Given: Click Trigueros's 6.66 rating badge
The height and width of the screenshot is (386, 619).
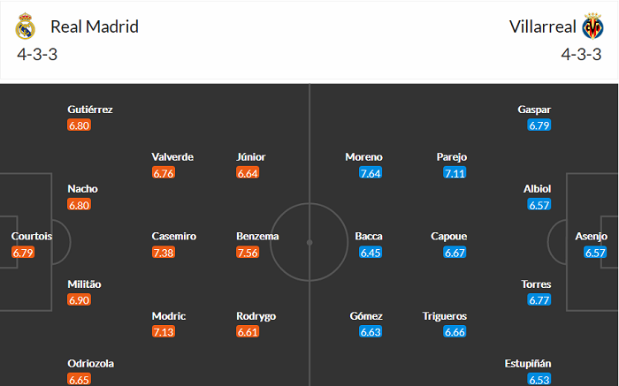Looking at the screenshot, I should click(455, 332).
